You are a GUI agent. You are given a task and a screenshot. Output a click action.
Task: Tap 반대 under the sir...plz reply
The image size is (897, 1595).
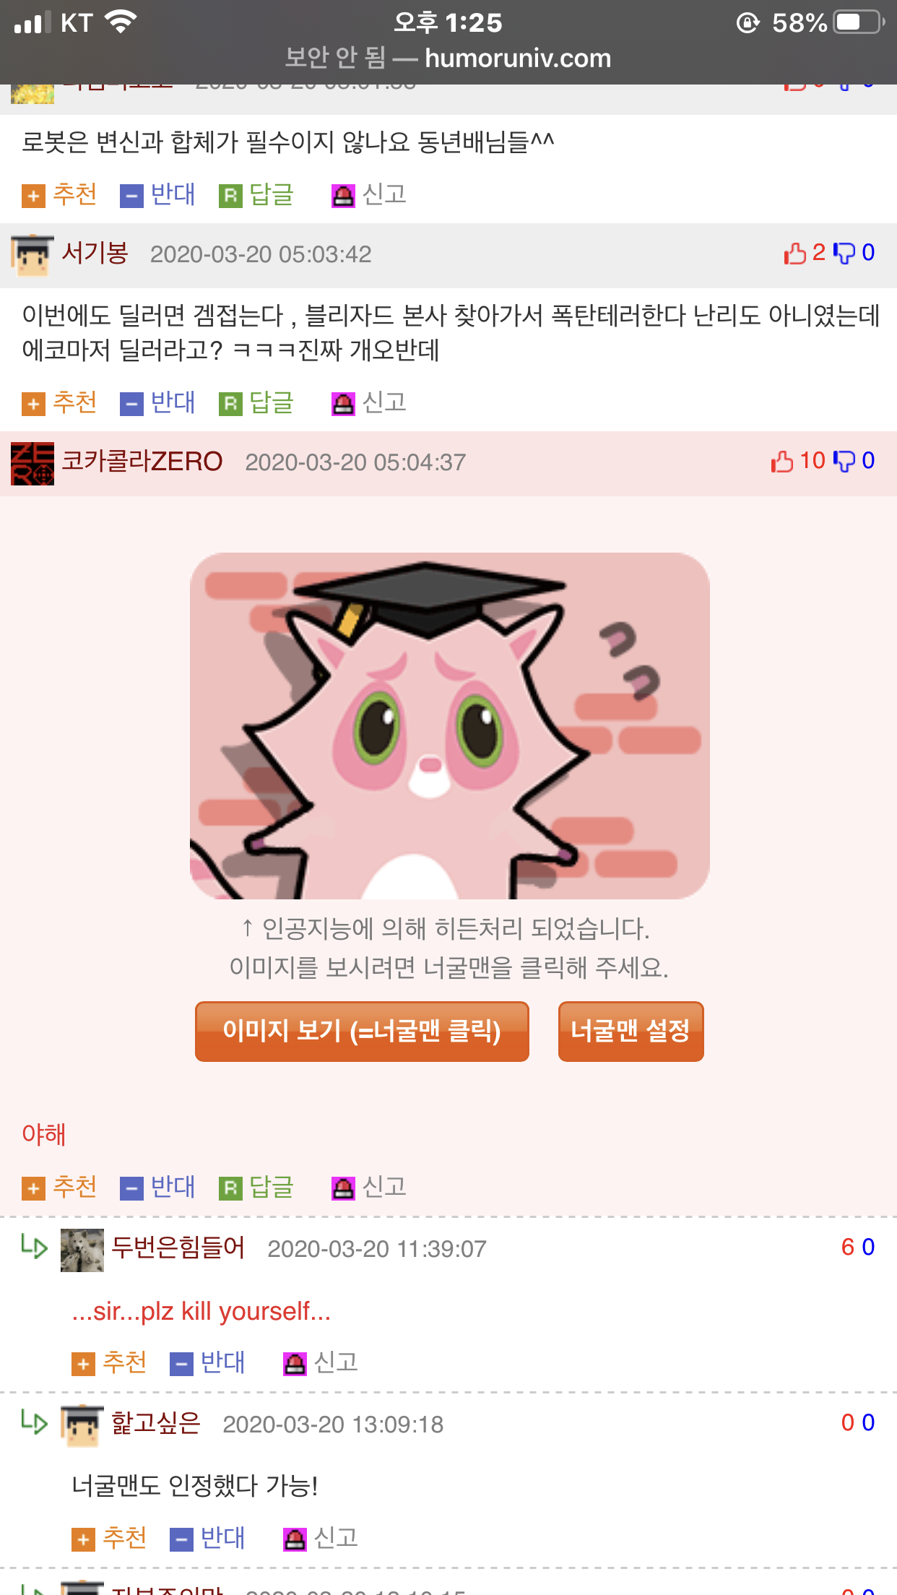coord(207,1363)
